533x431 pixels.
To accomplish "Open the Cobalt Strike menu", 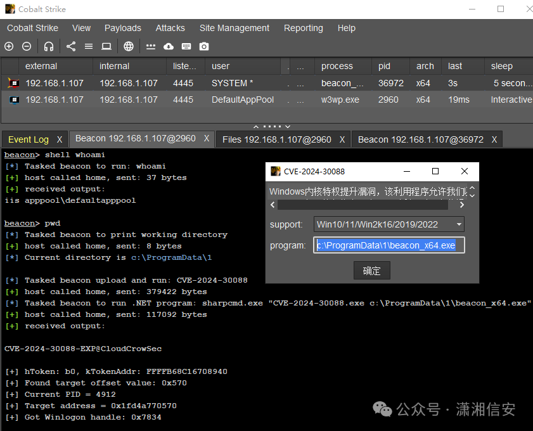I will (32, 29).
